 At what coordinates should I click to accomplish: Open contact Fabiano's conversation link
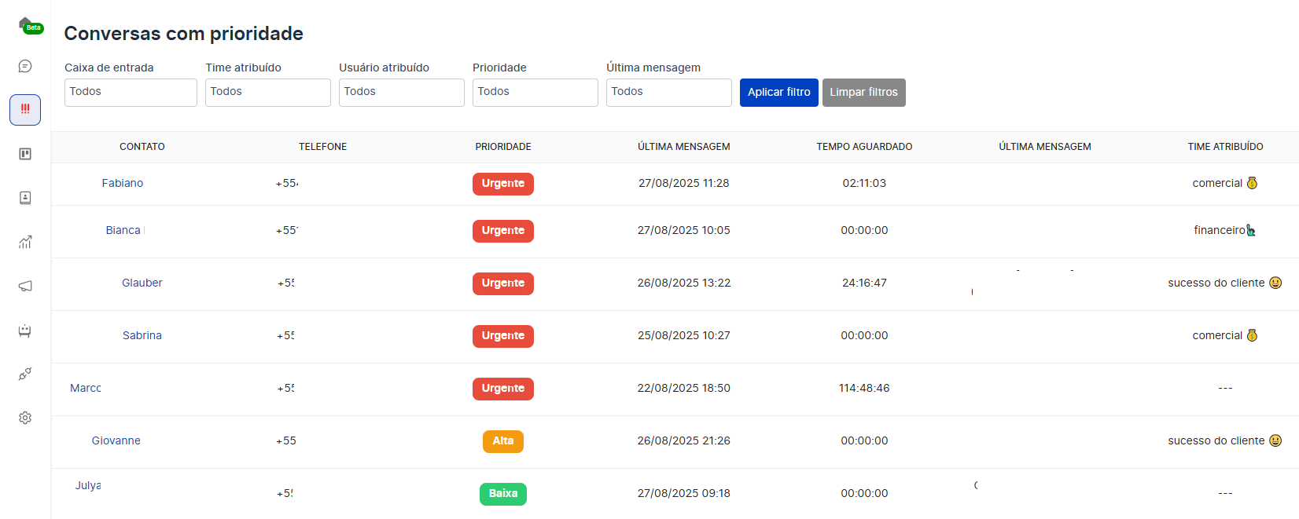click(x=123, y=183)
